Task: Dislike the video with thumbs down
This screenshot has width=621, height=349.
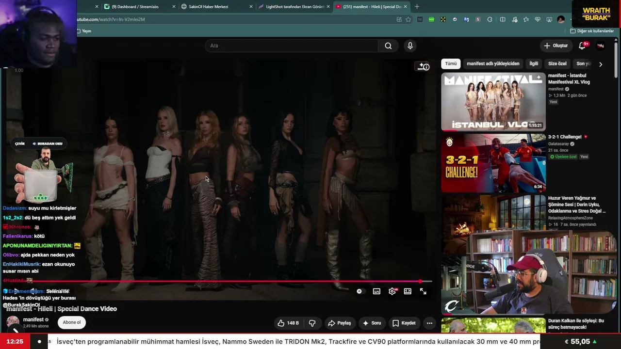Action: click(x=312, y=323)
